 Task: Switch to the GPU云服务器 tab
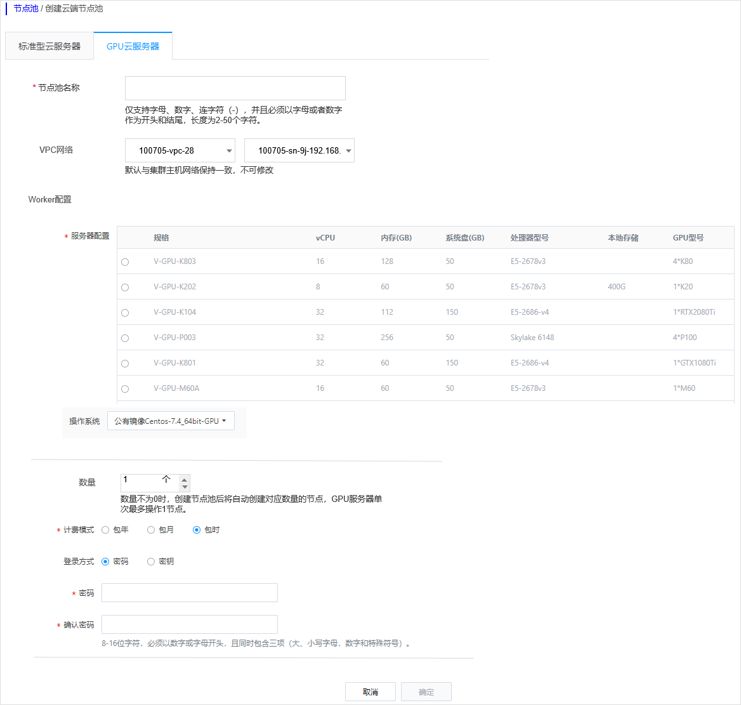[x=133, y=46]
